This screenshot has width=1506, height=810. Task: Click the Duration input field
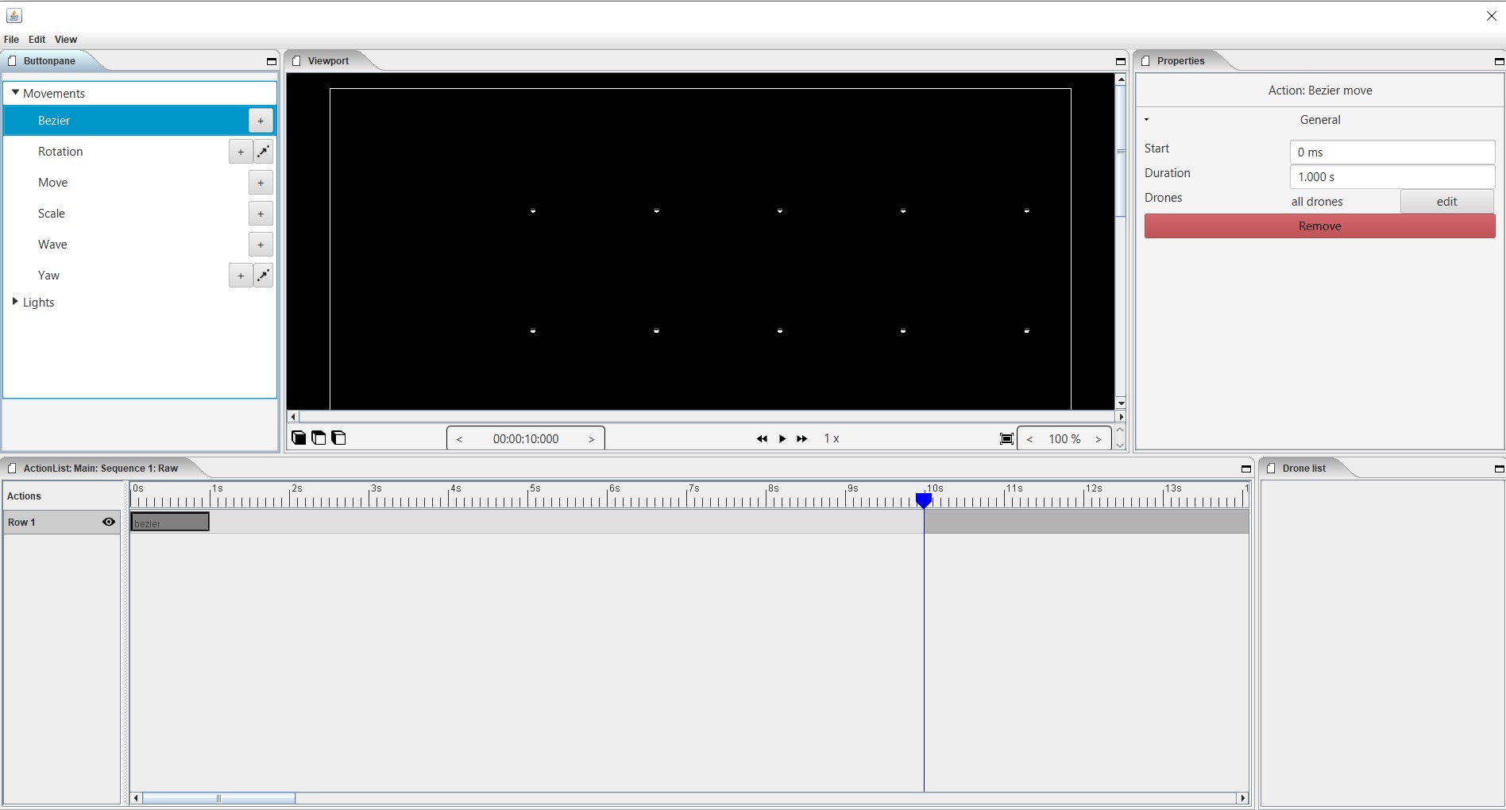[1392, 177]
